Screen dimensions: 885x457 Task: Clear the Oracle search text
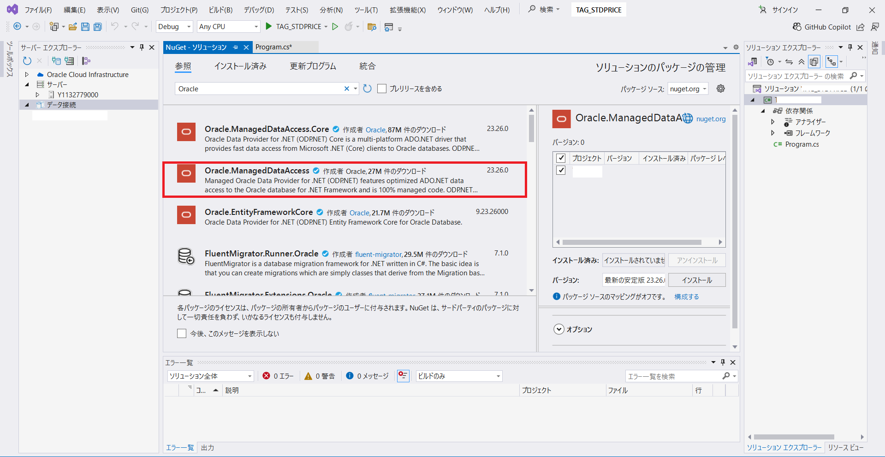point(347,89)
